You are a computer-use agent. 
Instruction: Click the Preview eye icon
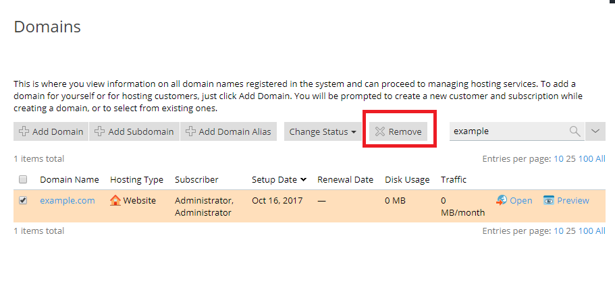[x=549, y=200]
